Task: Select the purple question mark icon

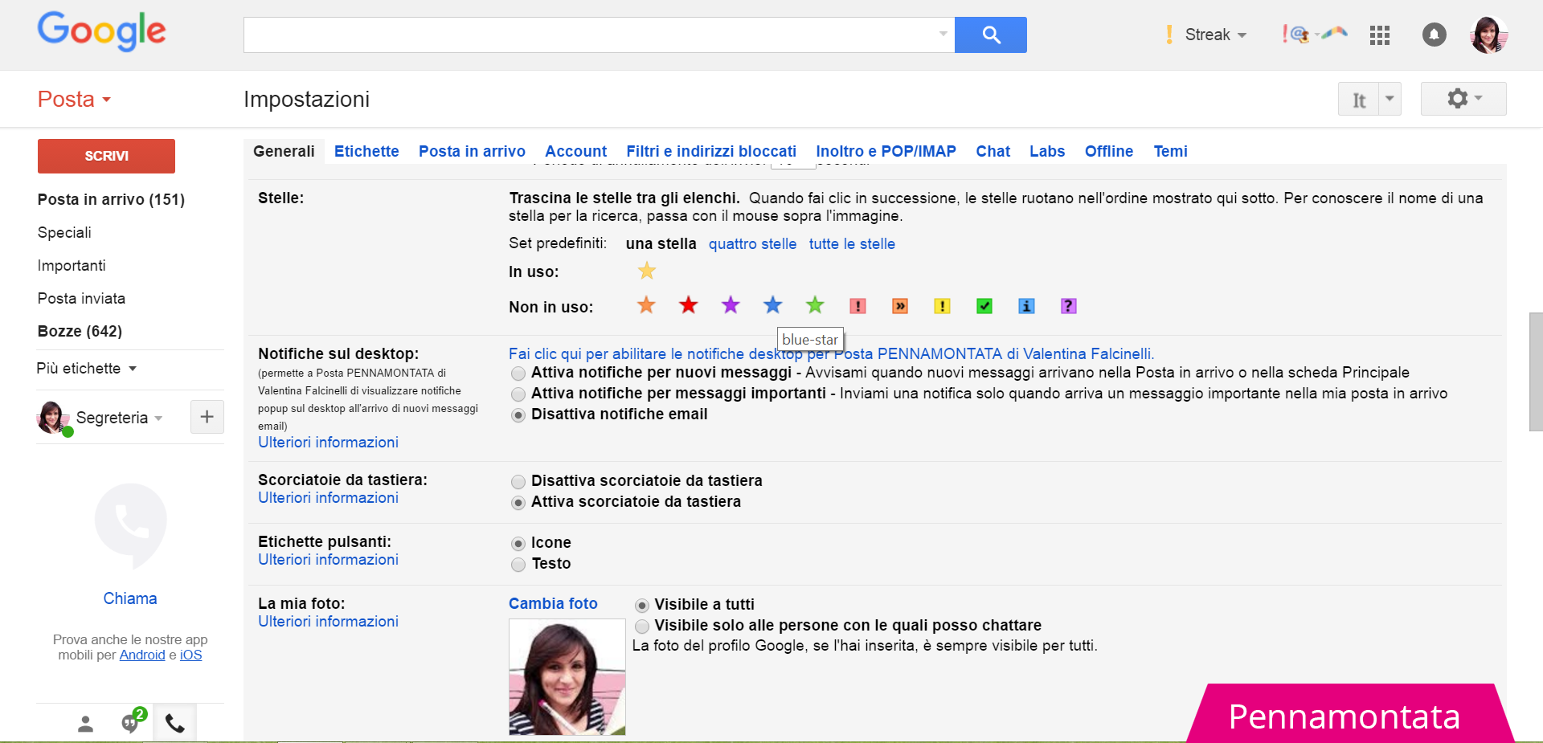Action: pos(1068,306)
